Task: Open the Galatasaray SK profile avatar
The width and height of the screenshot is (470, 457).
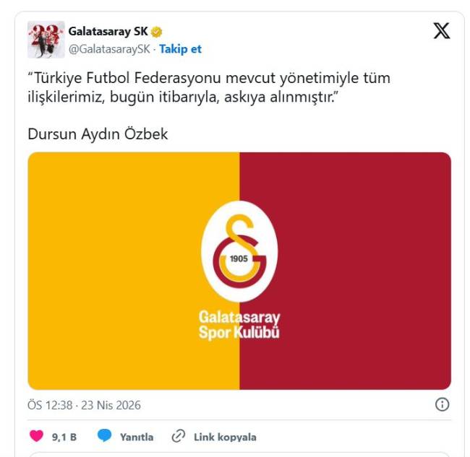Action: point(46,40)
